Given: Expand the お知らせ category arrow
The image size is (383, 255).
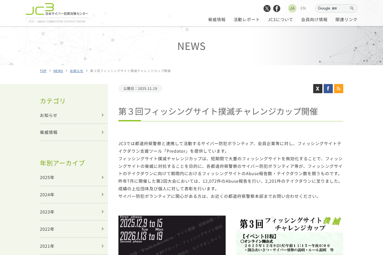Looking at the screenshot, I should 102,115.
